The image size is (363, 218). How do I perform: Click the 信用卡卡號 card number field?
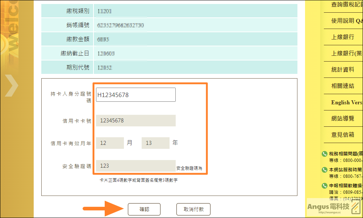pyautogui.click(x=135, y=121)
